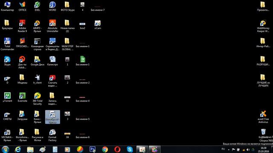This screenshot has height=153, width=273.
Task: Open the Запись видео folder
Action: click(52, 99)
